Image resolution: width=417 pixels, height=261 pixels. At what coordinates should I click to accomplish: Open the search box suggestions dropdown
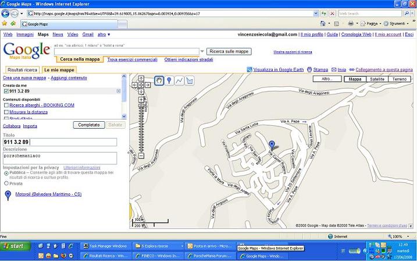(202, 51)
